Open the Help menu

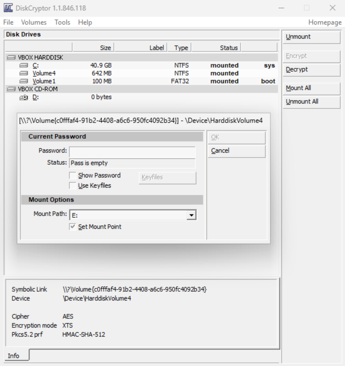tap(85, 22)
